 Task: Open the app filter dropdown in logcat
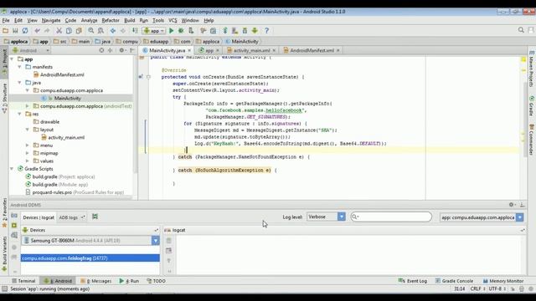click(x=482, y=217)
